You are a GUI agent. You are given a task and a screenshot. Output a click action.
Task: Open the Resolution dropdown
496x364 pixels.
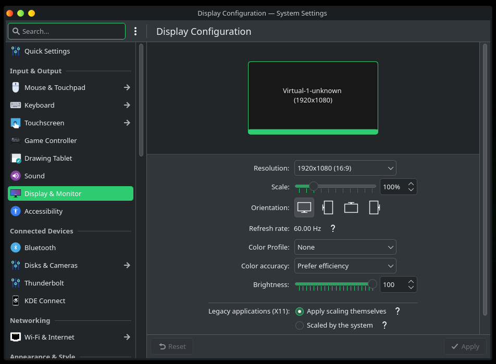(x=345, y=168)
